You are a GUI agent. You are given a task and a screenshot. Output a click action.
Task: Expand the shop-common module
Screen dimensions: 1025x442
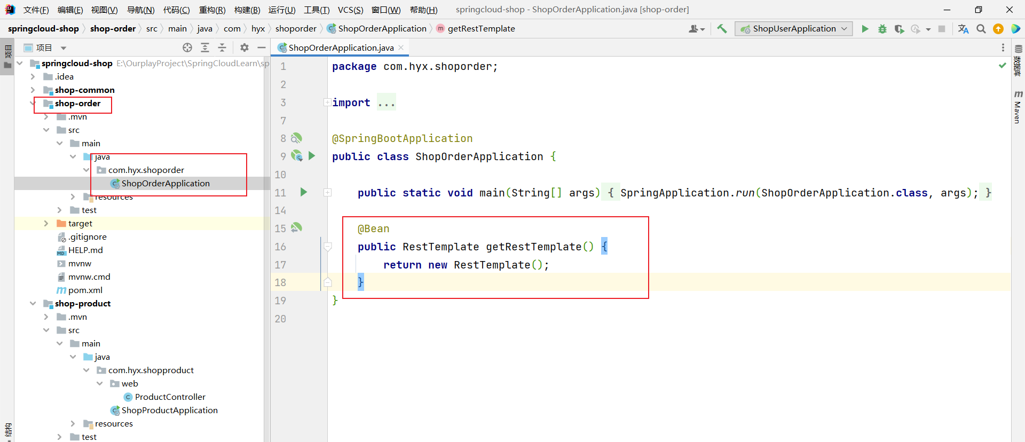33,90
